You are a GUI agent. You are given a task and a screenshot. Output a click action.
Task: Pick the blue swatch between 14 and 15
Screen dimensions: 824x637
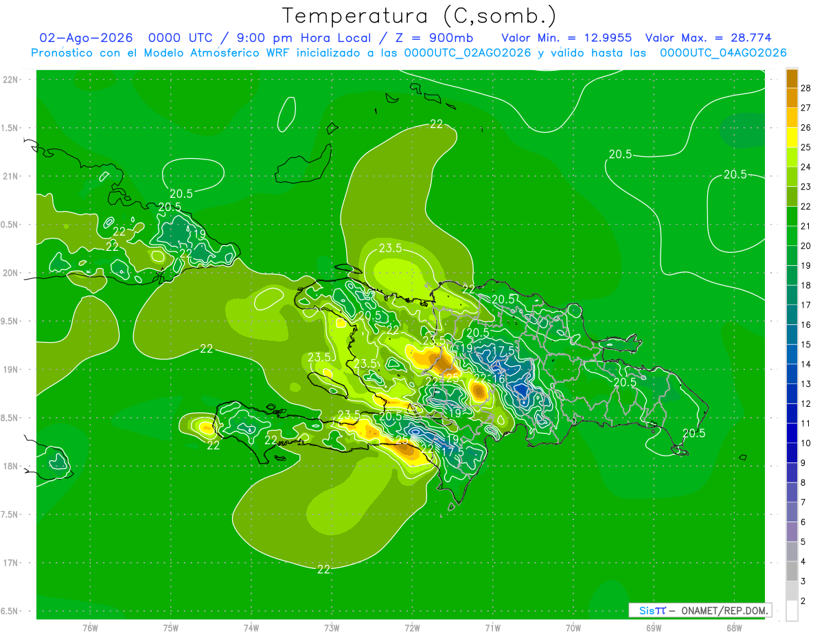(x=792, y=355)
